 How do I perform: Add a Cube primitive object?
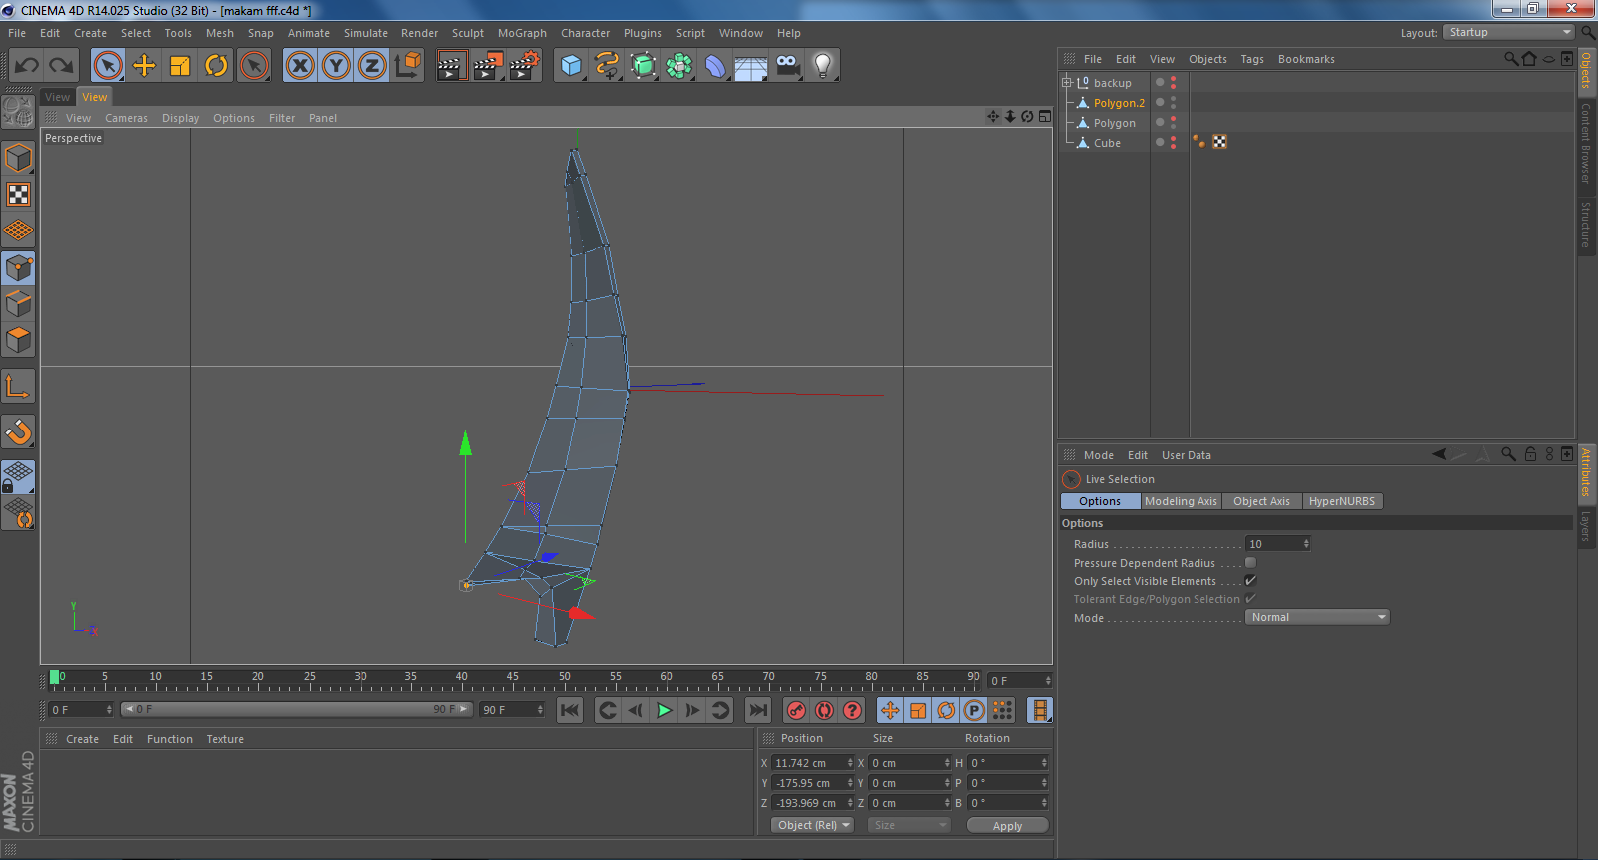pyautogui.click(x=571, y=66)
